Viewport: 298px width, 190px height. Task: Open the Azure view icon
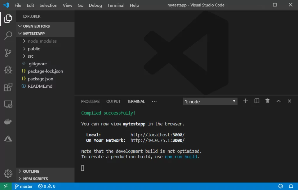click(8, 138)
